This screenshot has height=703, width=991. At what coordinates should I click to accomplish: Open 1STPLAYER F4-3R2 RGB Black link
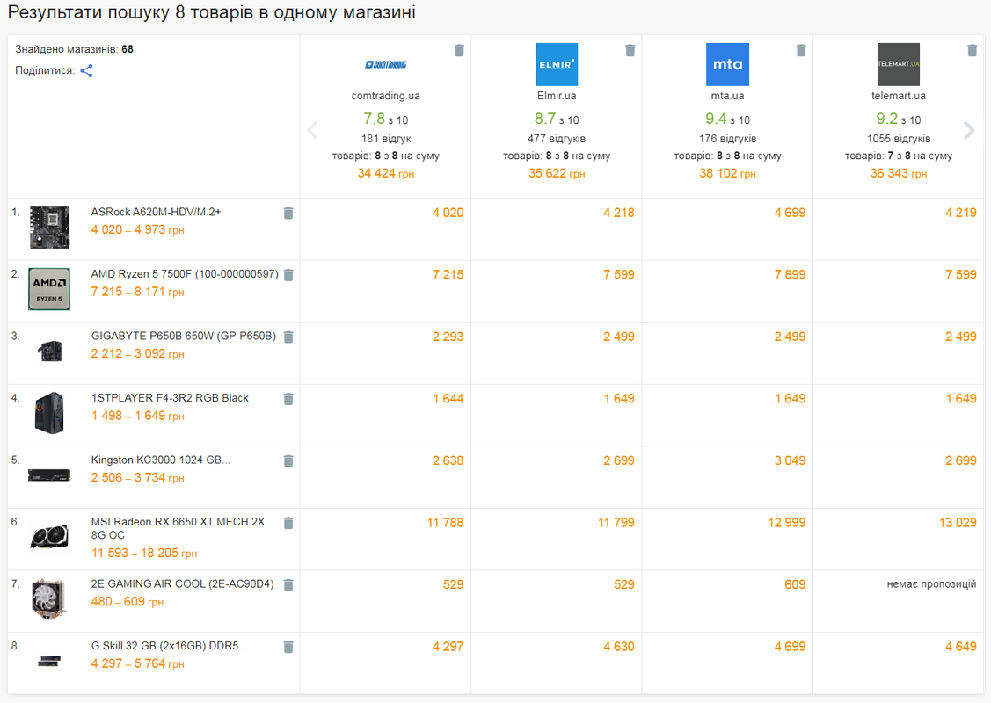pos(170,397)
